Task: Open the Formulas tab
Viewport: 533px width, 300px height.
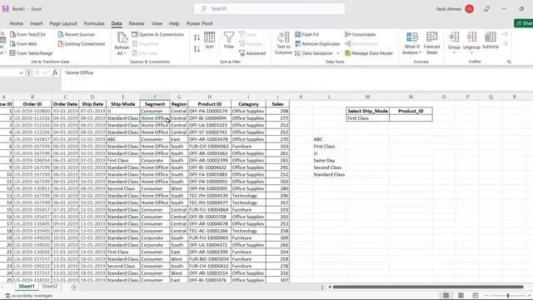Action: click(94, 23)
